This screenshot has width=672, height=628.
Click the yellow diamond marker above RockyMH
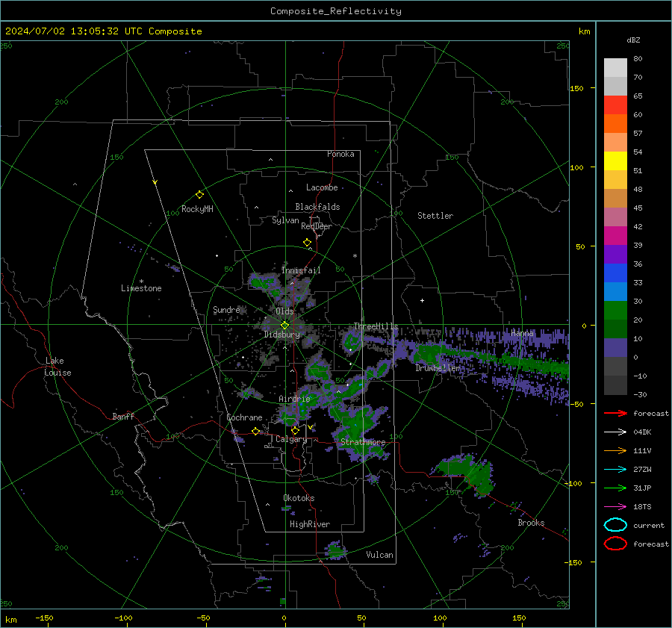(x=199, y=195)
